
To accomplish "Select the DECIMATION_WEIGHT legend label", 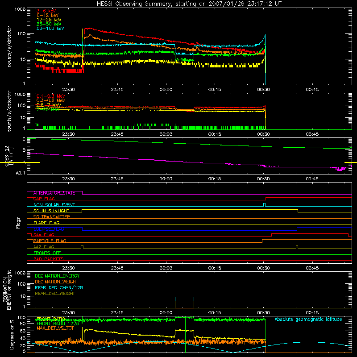I will (x=57, y=282).
